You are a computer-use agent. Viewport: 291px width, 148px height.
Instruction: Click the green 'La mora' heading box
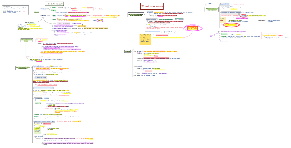pyautogui.click(x=128, y=51)
